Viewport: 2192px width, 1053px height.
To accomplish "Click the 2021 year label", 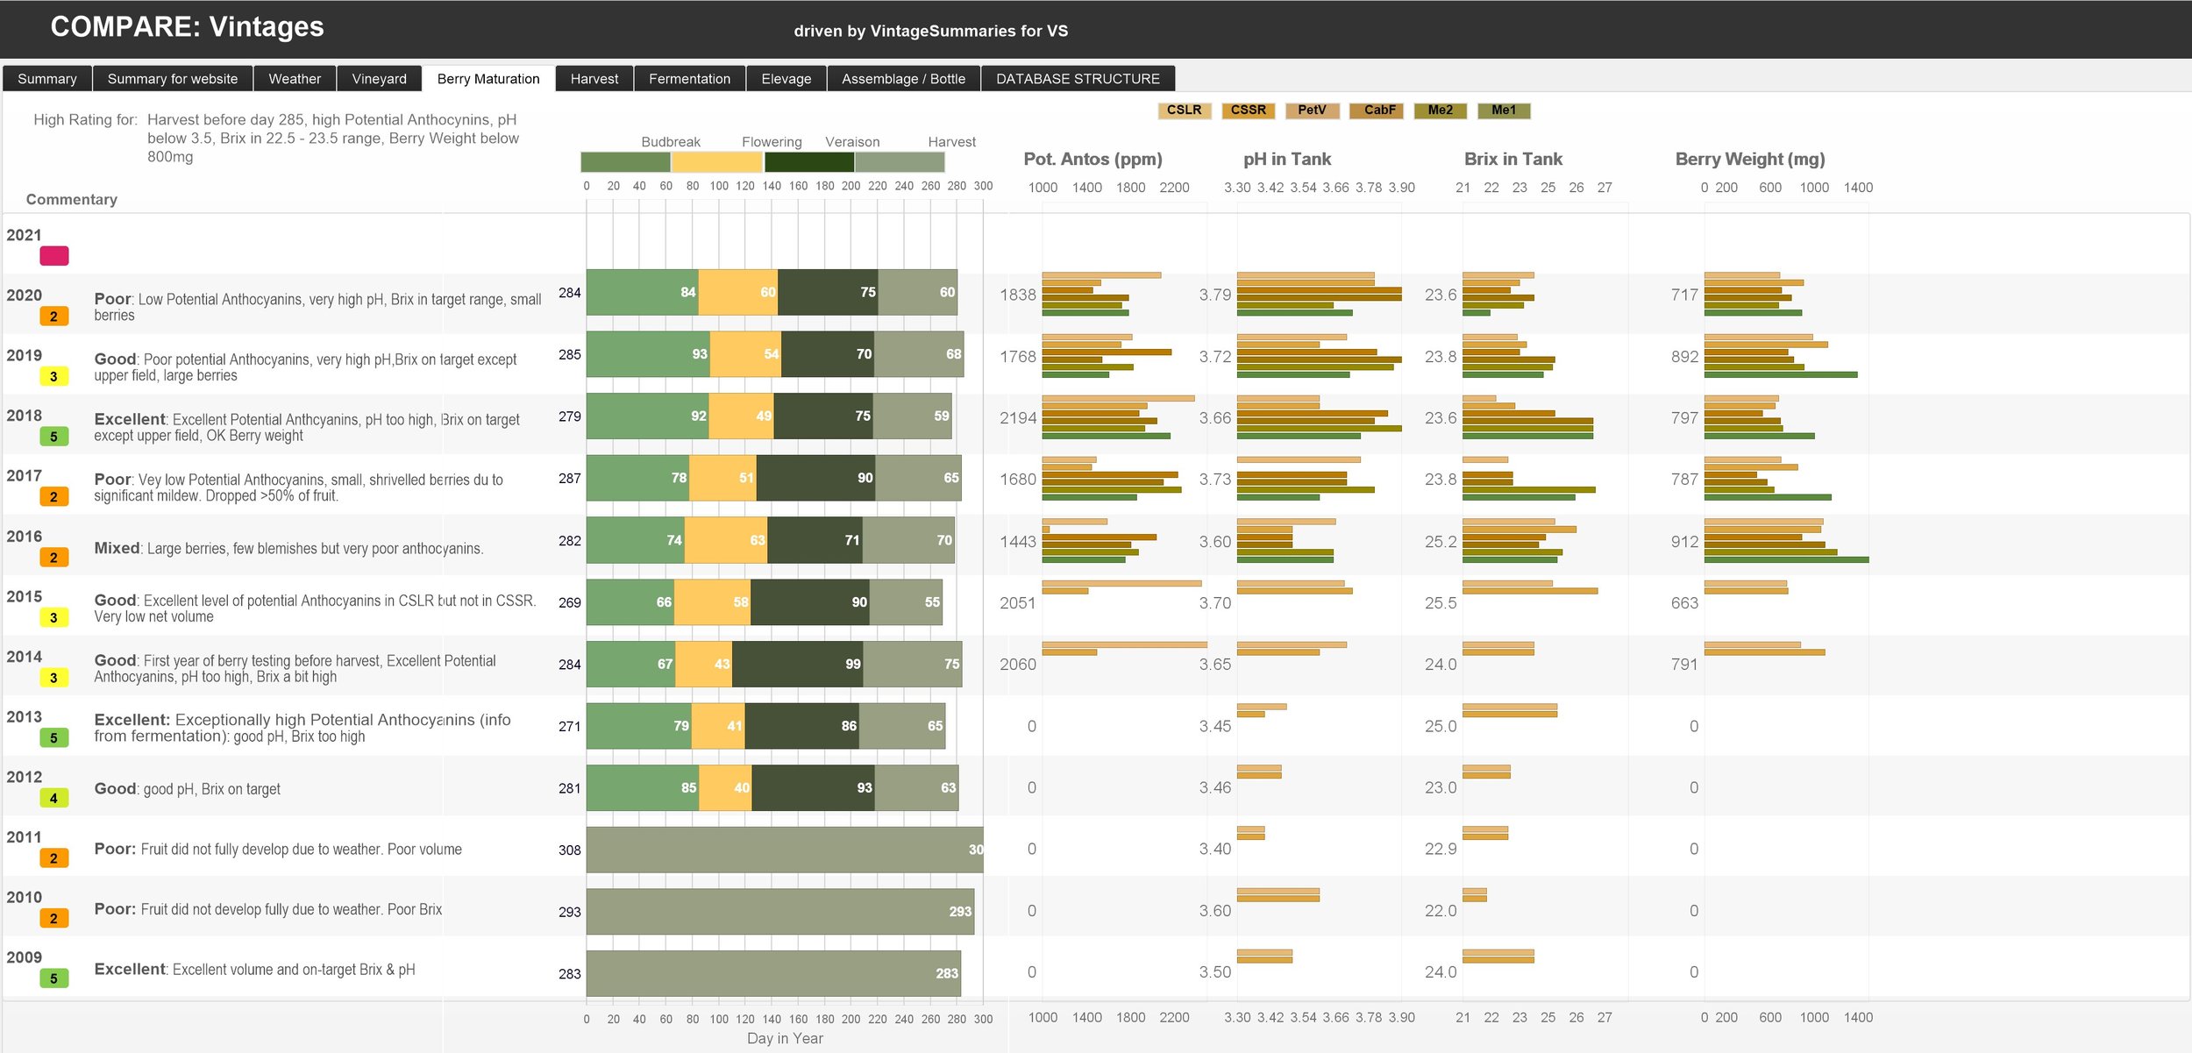I will (x=25, y=235).
